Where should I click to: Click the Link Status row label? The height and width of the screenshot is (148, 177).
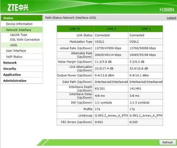(84, 35)
